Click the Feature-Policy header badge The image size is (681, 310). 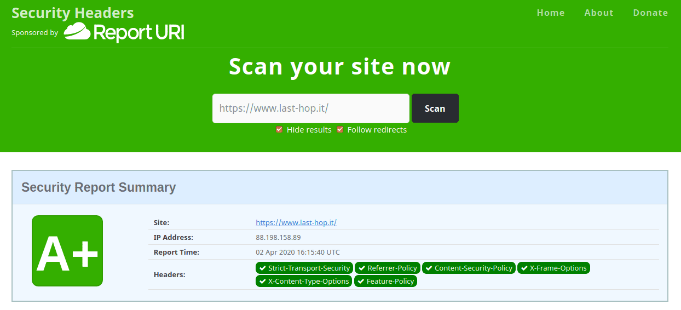coord(385,282)
